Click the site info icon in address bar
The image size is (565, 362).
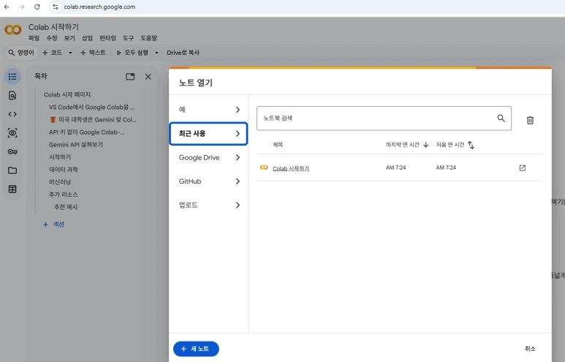pos(55,7)
